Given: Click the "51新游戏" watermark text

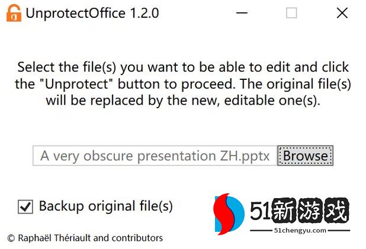Looking at the screenshot, I should point(299,210).
